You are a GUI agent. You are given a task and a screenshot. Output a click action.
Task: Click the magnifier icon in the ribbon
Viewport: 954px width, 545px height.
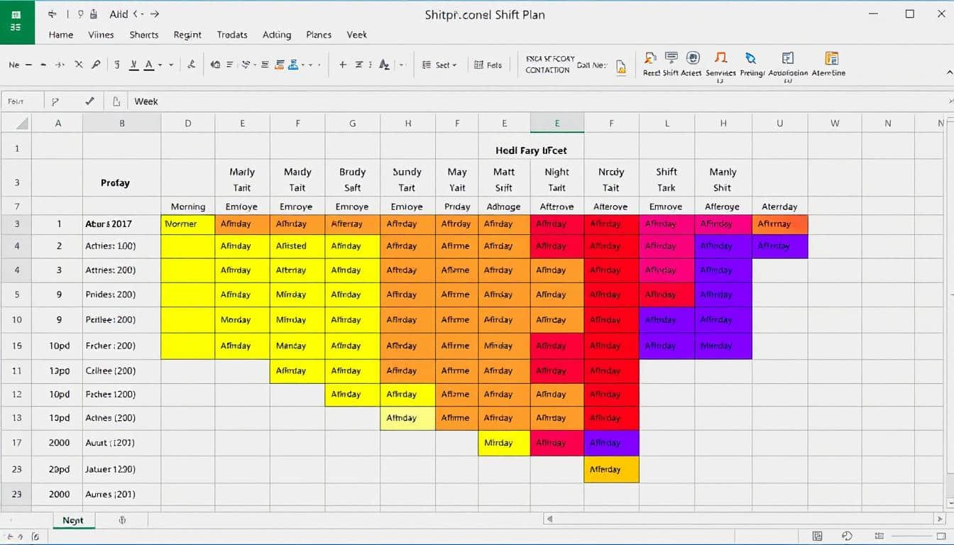tap(96, 65)
